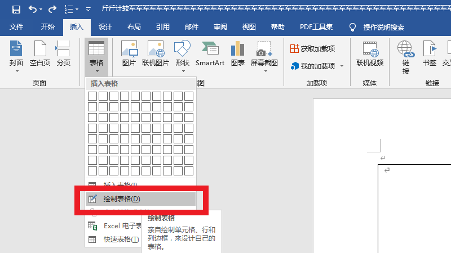This screenshot has width=451, height=253.
Task: Expand the 表格 table dropdown arrow
Action: [97, 71]
